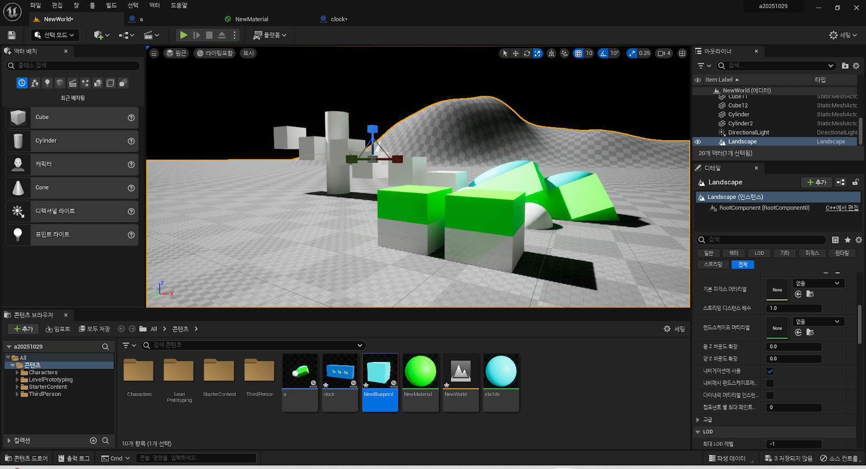This screenshot has height=469, width=866.
Task: Switch to the Lights category bulb icon
Action: (47, 83)
